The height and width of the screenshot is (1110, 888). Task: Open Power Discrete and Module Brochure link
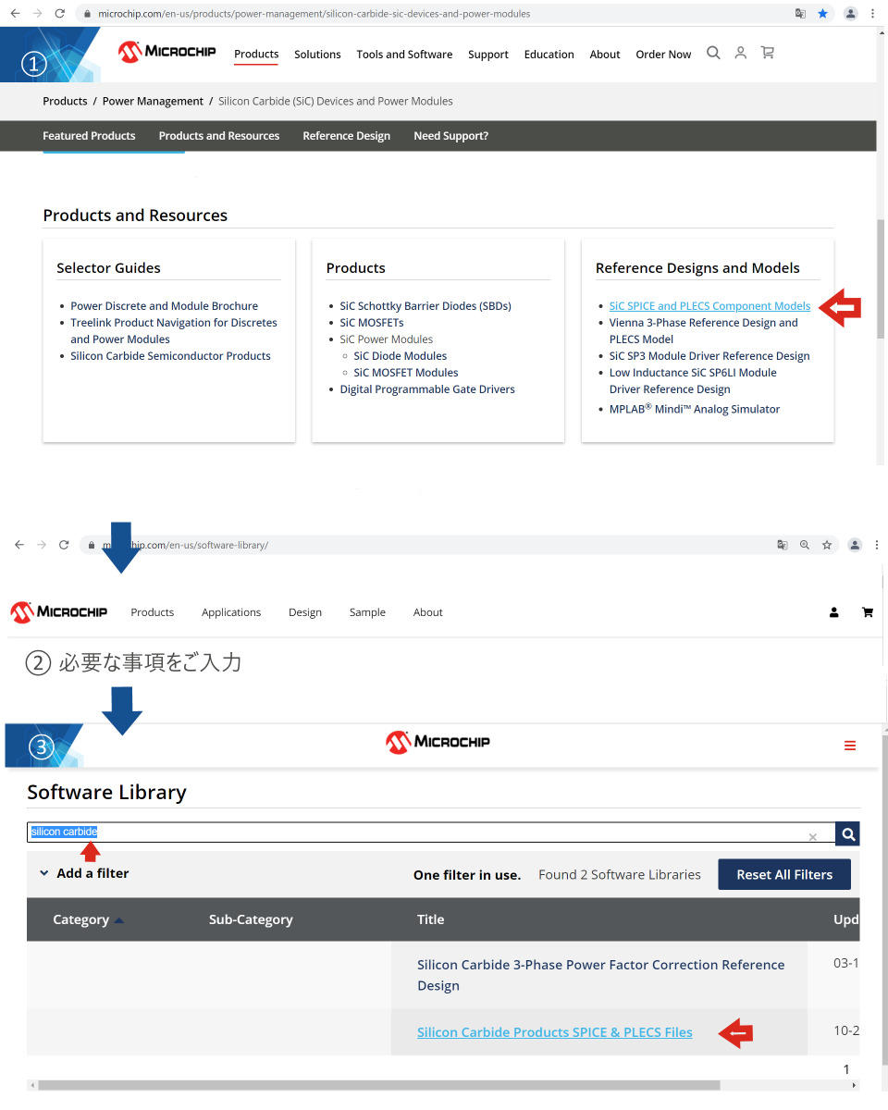165,306
